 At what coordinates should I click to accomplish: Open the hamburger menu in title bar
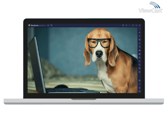[126, 25]
